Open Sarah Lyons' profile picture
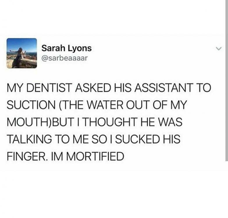228x218 pixels. pyautogui.click(x=22, y=53)
